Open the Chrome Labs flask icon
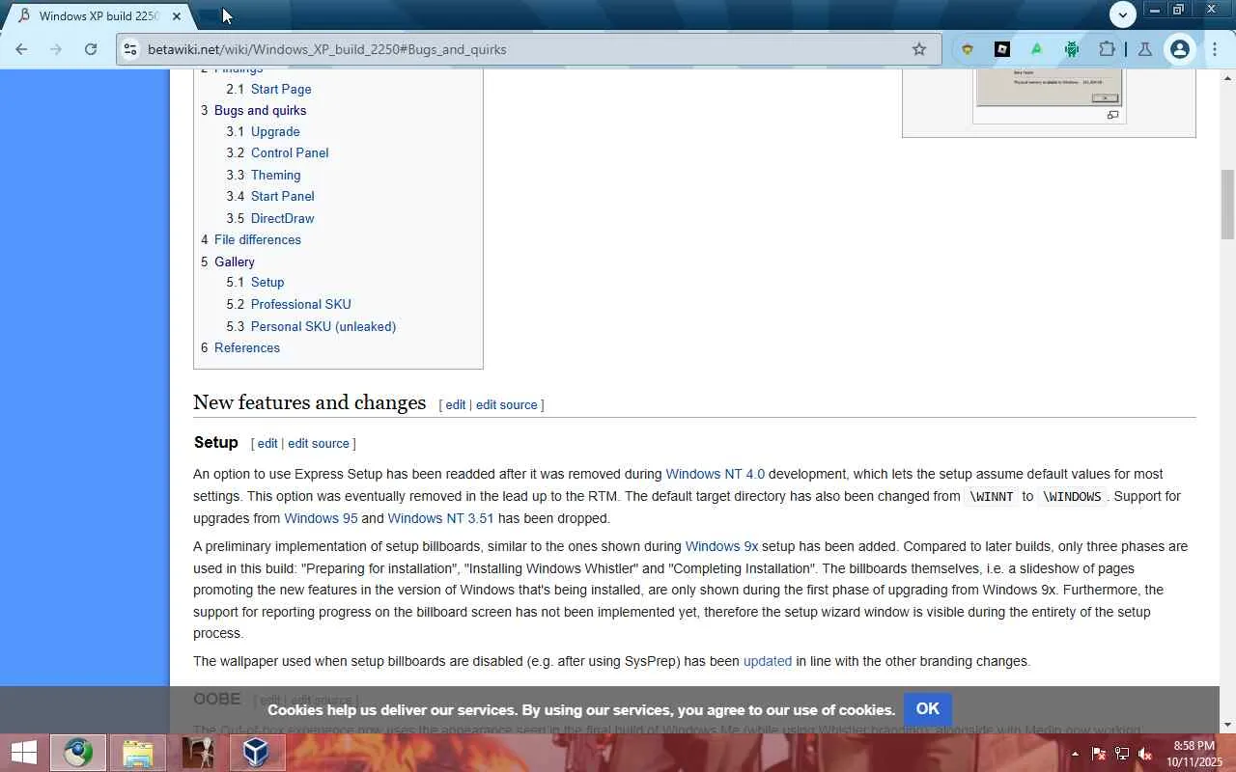Screen dimensions: 1236x772 1145,49
